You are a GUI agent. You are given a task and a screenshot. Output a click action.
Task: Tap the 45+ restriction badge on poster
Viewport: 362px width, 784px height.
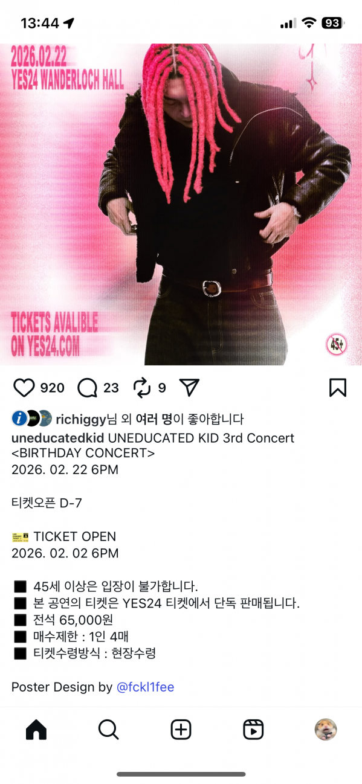point(337,345)
